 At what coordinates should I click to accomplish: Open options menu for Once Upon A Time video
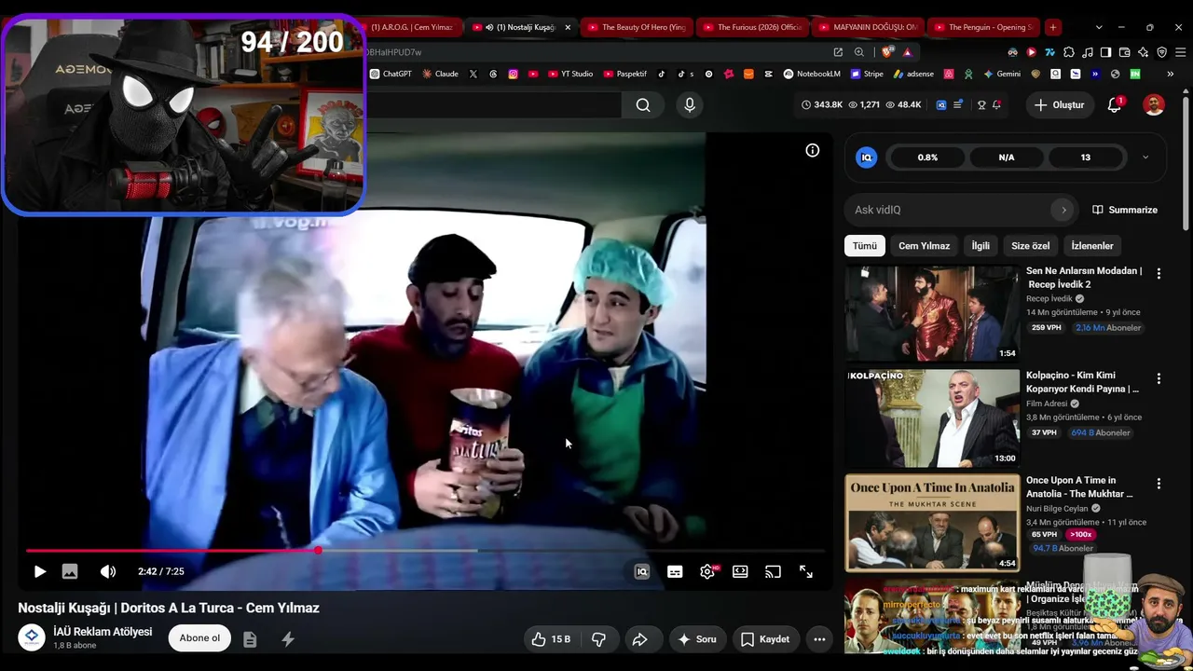coord(1159,484)
